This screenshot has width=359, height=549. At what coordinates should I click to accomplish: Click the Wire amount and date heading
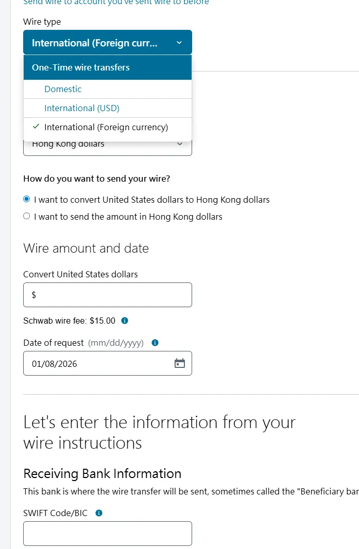click(86, 249)
